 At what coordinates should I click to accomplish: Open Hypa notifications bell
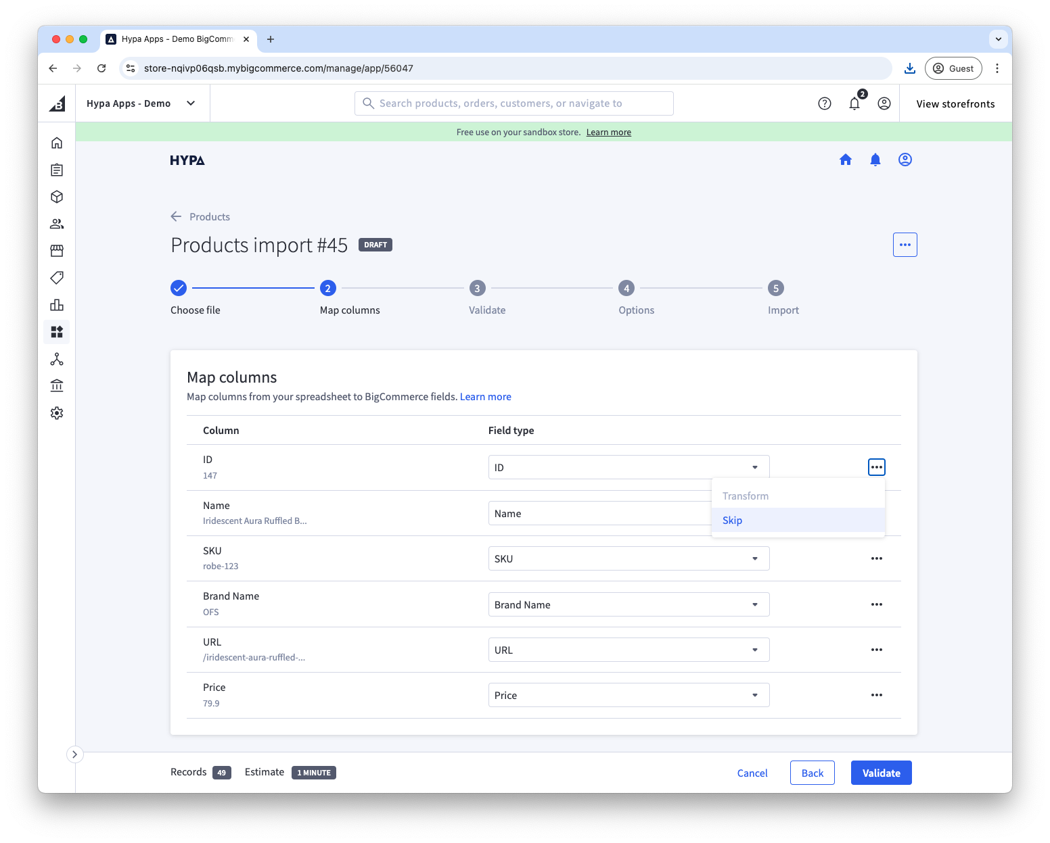tap(875, 160)
